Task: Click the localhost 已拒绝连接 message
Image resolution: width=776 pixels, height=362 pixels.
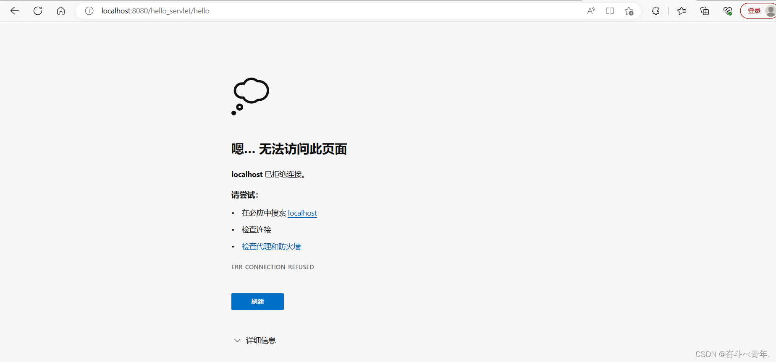Action: tap(269, 174)
